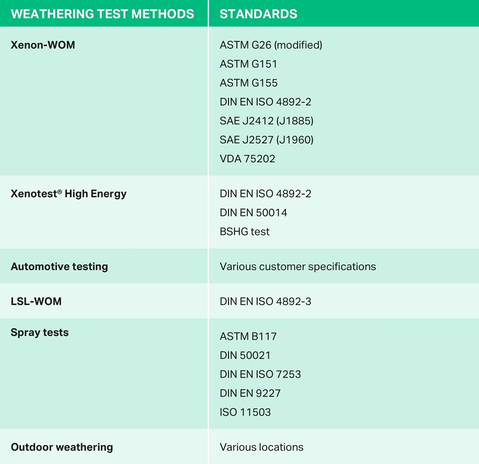This screenshot has width=479, height=464.
Task: Click DIN EN ISO 4892-3 standard
Action: point(266,302)
